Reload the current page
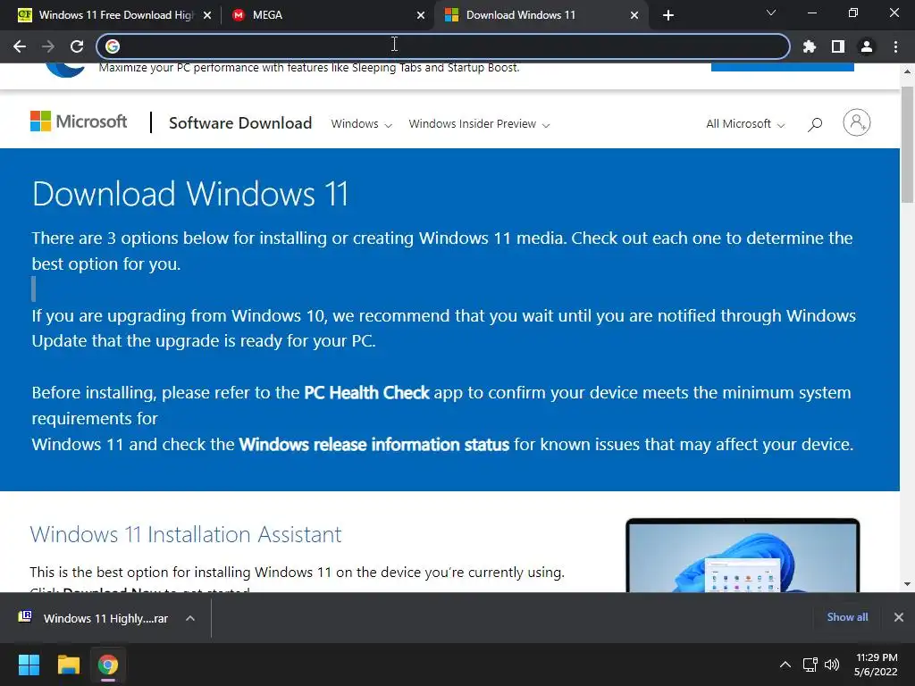The height and width of the screenshot is (686, 915). (77, 46)
